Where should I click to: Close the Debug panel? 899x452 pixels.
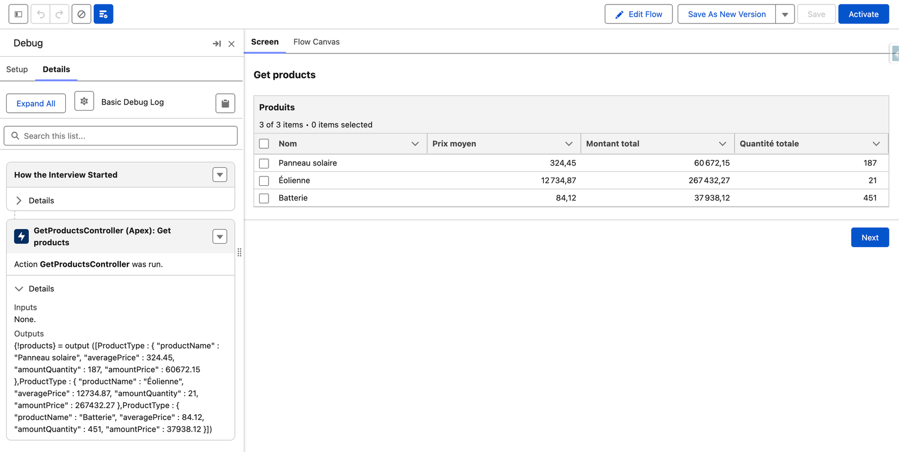[231, 44]
